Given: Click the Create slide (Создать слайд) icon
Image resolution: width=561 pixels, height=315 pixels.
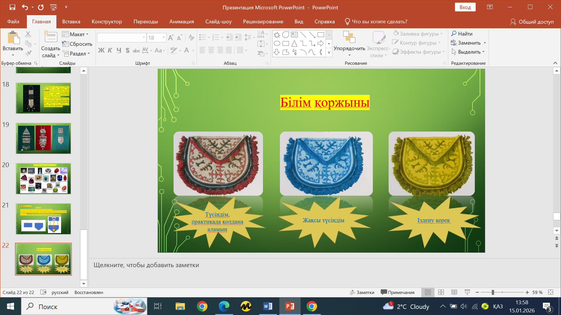Looking at the screenshot, I should (50, 37).
